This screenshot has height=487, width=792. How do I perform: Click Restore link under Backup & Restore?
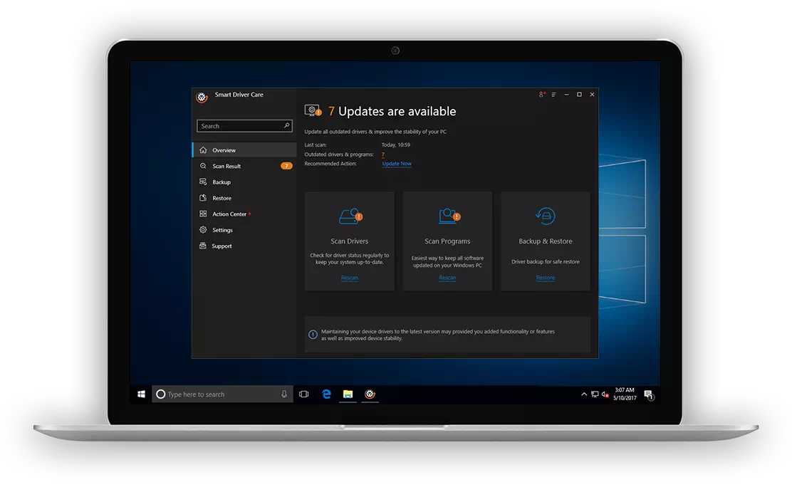click(545, 278)
